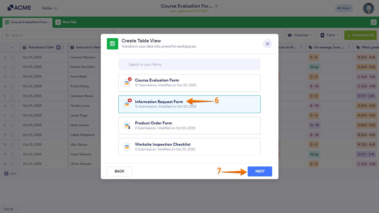Screen dimensions: 379x213
Task: Open the Columns dropdown
Action: pos(300,35)
